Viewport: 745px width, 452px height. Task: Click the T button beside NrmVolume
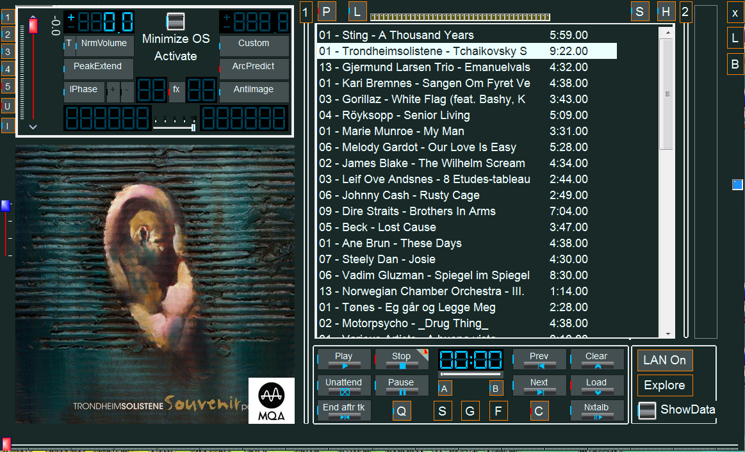pos(69,45)
